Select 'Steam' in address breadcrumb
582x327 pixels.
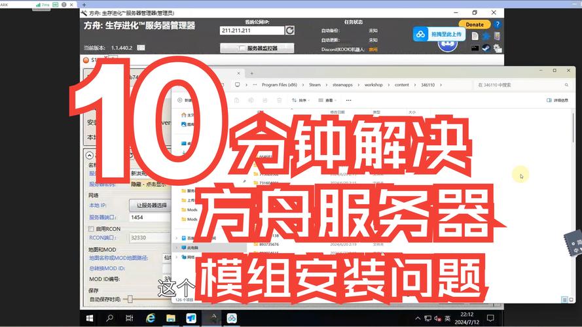point(315,85)
